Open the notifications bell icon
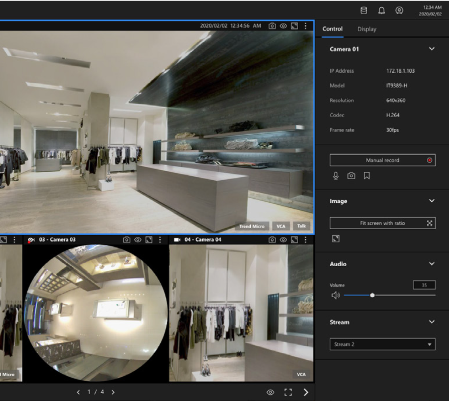Screen dimensions: 449x401 click(382, 11)
